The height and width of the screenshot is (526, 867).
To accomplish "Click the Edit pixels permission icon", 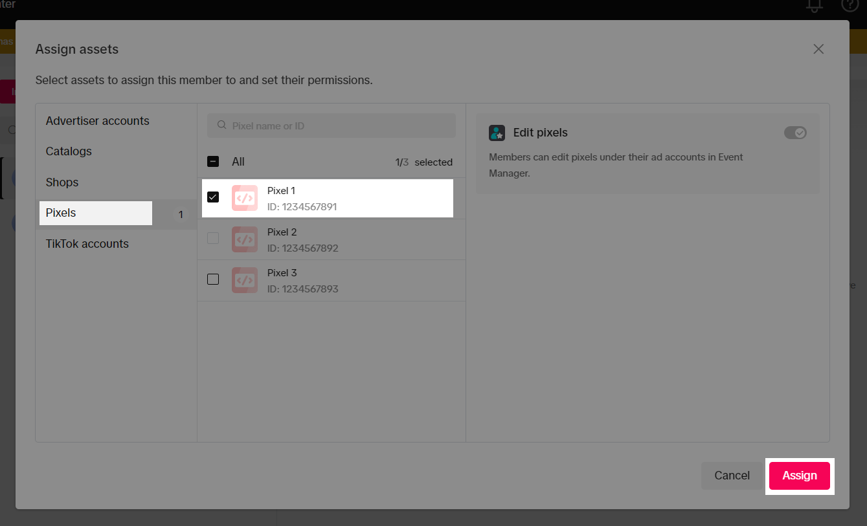I will click(497, 133).
